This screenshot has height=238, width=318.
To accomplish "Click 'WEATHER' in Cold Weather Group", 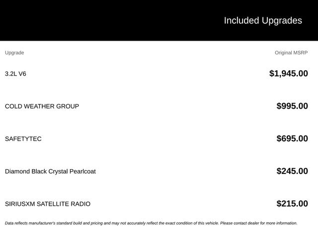I will point(39,106).
